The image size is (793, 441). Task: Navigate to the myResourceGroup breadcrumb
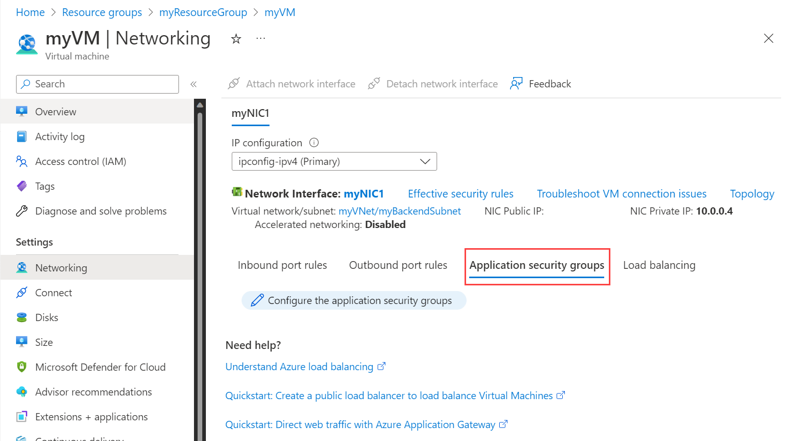[203, 12]
